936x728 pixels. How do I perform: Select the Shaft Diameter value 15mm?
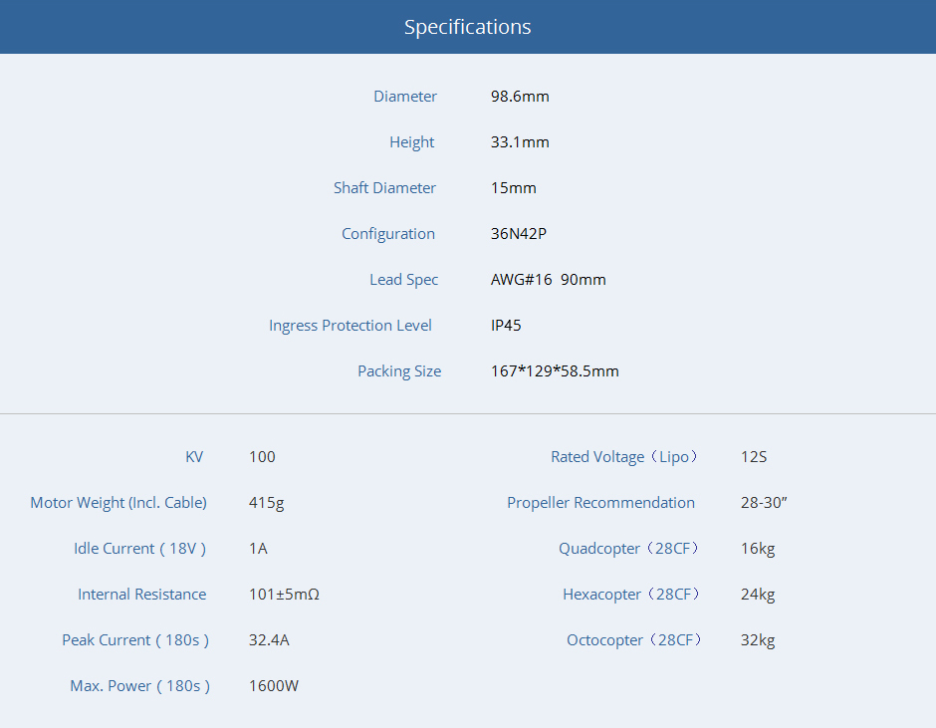513,188
